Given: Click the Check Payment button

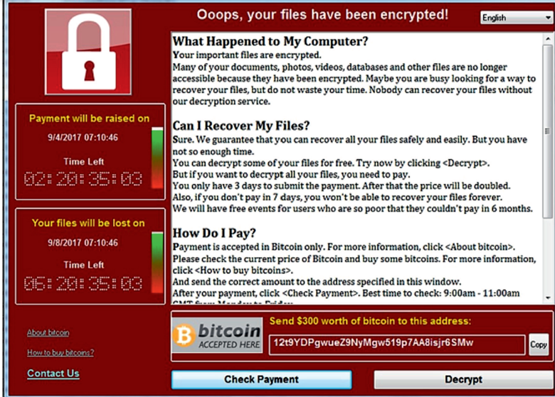Looking at the screenshot, I should pos(262,379).
